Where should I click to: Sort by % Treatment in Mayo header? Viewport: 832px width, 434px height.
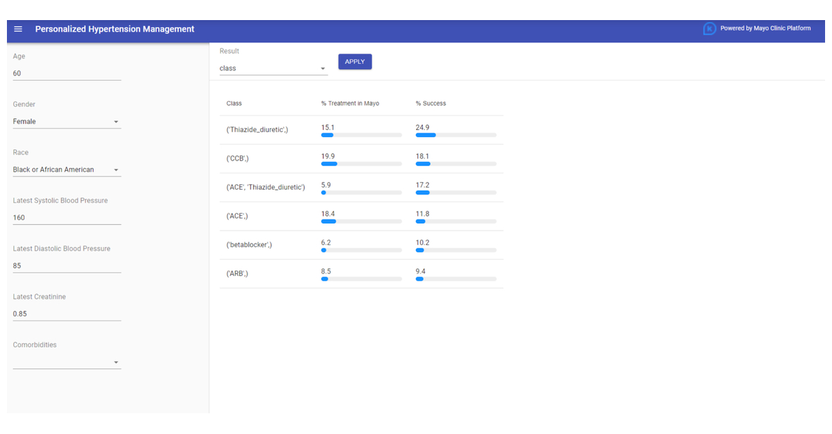pyautogui.click(x=350, y=103)
